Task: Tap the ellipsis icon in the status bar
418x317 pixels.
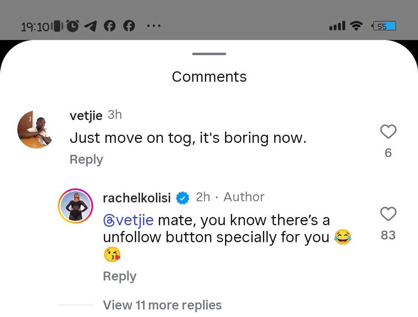Action: click(154, 25)
